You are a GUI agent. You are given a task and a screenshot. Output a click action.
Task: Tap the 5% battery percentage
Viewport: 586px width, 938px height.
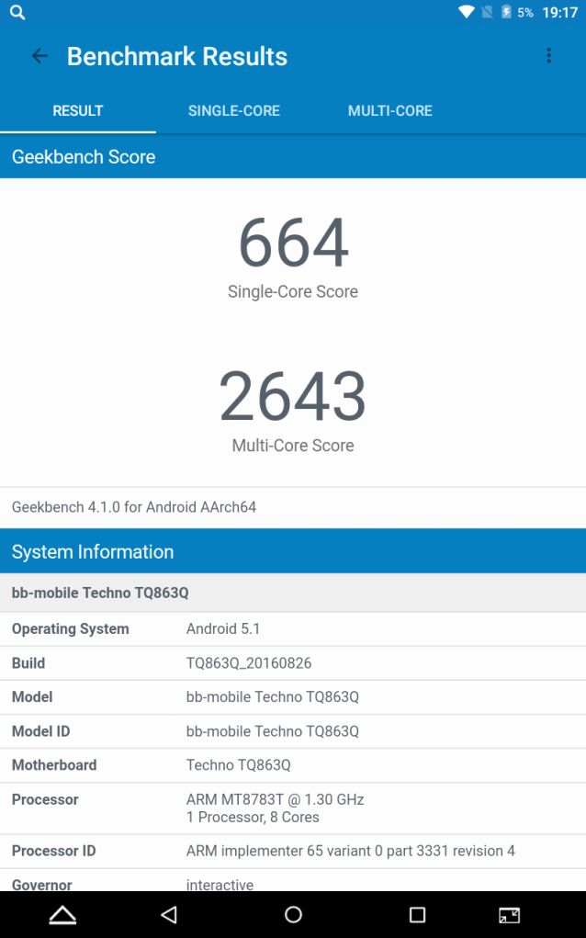(525, 13)
